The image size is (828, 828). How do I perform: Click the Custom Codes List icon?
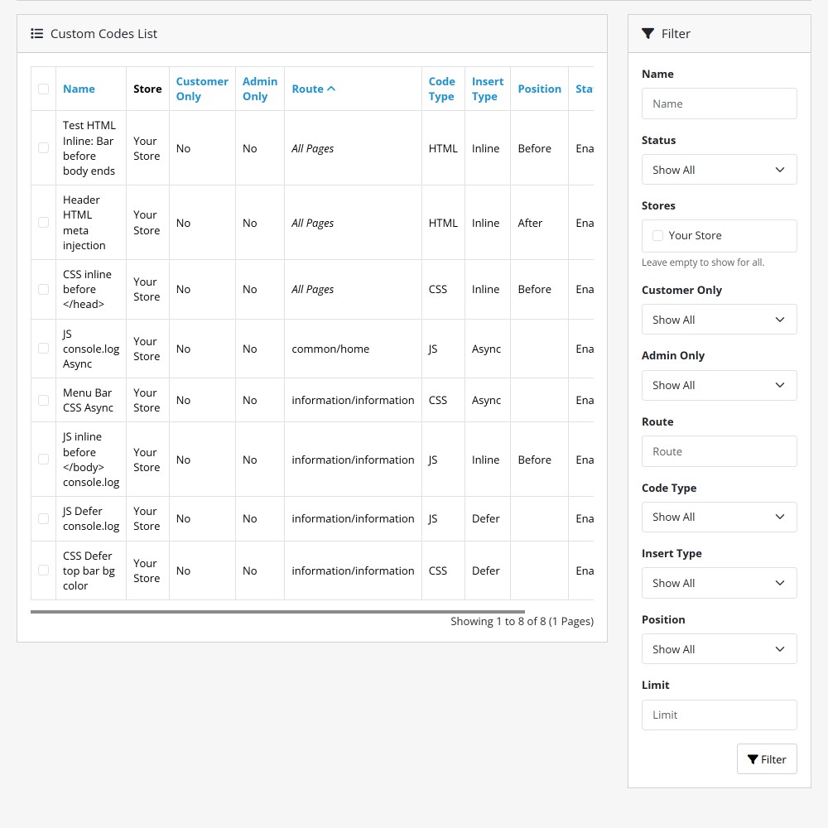coord(36,34)
